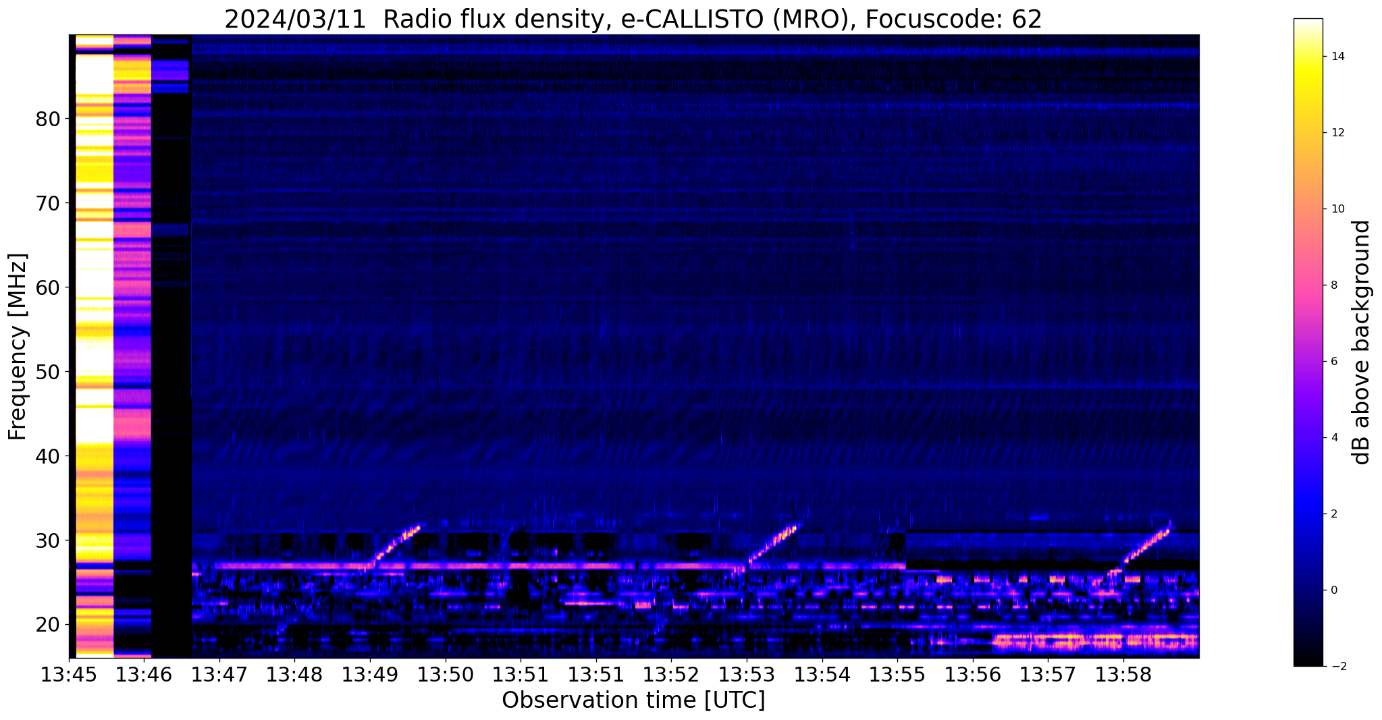Click the "Observation time [UTC]" x-axis label
The height and width of the screenshot is (720, 1382).
point(633,700)
